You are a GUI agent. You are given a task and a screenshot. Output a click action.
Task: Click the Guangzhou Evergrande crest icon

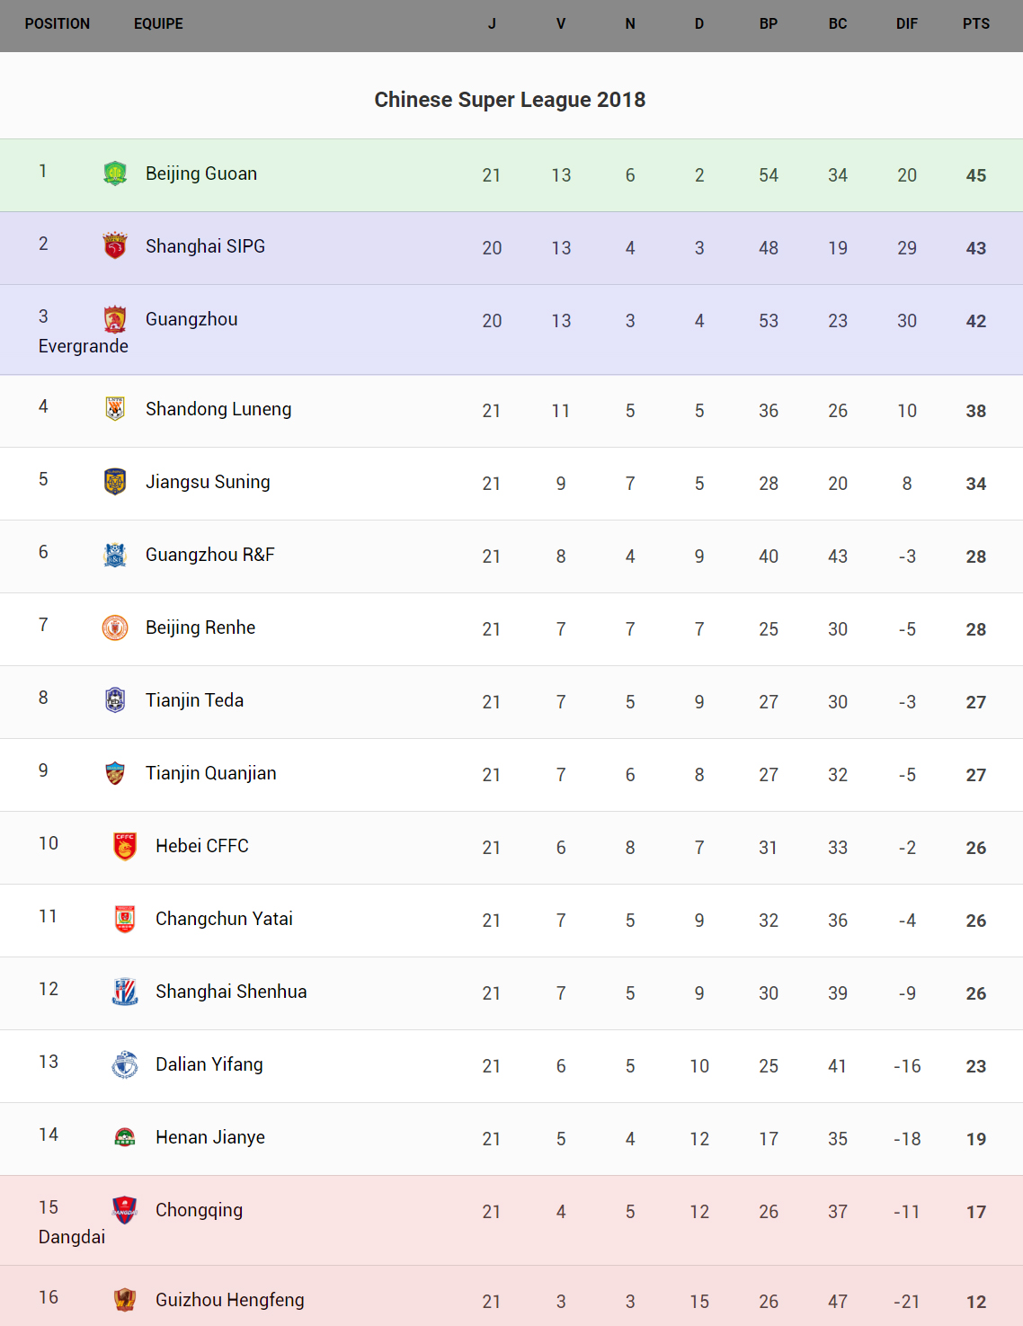(x=115, y=319)
